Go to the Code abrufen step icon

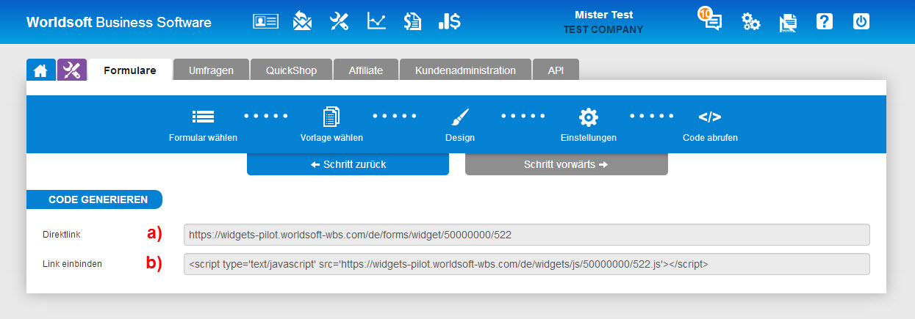click(710, 117)
